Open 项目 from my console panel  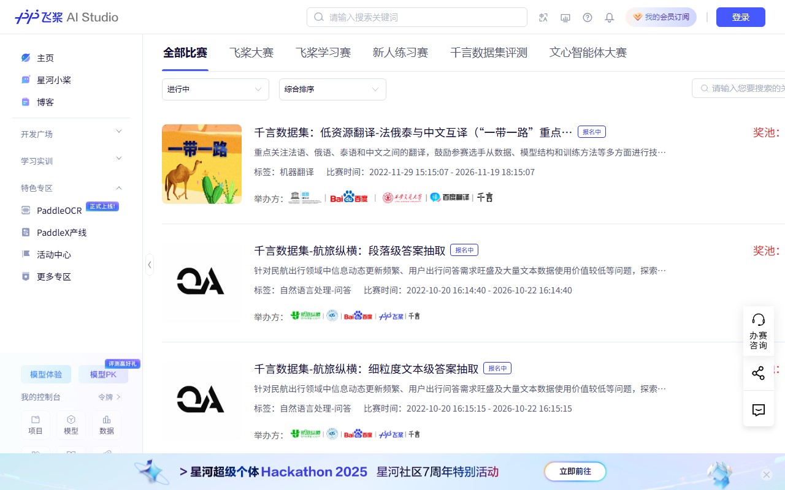(36, 424)
